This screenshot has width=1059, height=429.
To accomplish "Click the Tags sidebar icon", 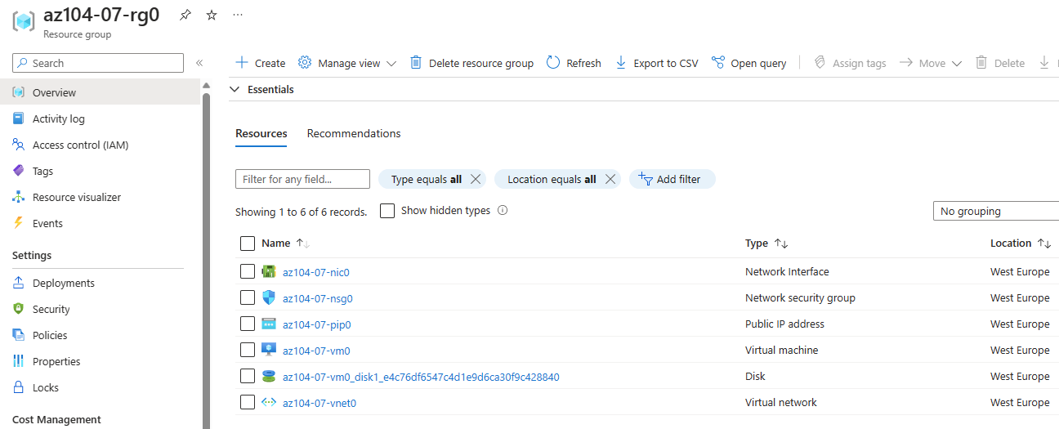I will [18, 171].
